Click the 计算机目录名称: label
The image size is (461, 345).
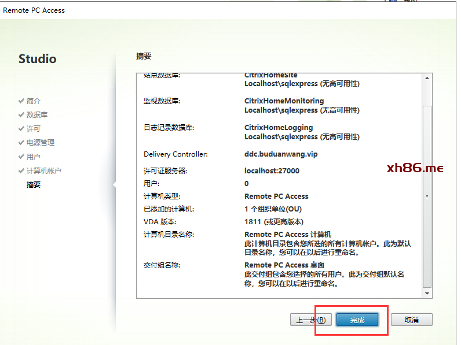tap(169, 235)
